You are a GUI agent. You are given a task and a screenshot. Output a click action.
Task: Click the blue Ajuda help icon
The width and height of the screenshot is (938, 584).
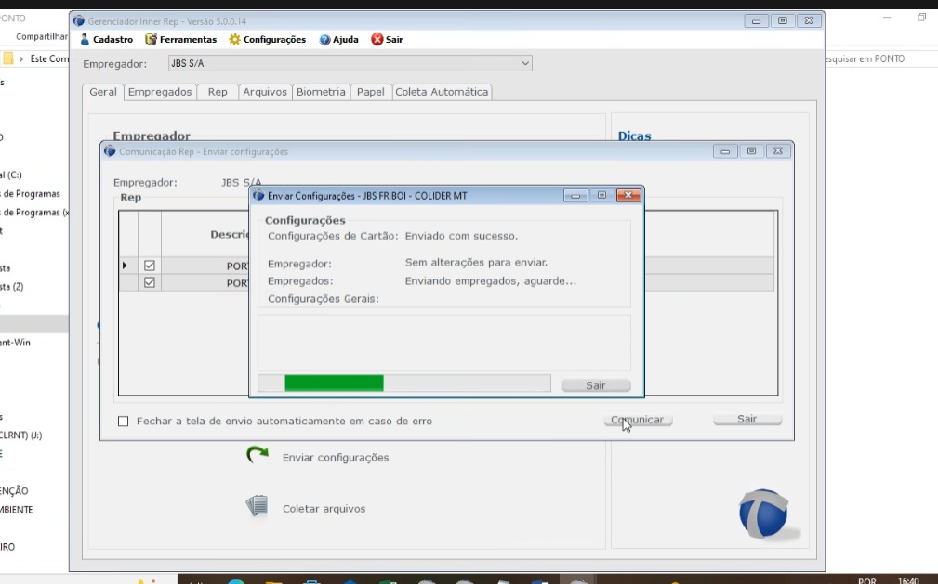click(324, 40)
